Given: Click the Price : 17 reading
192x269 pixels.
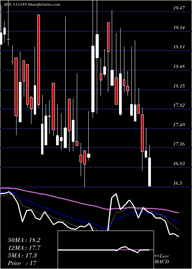Looking at the screenshot, I should (22, 263).
